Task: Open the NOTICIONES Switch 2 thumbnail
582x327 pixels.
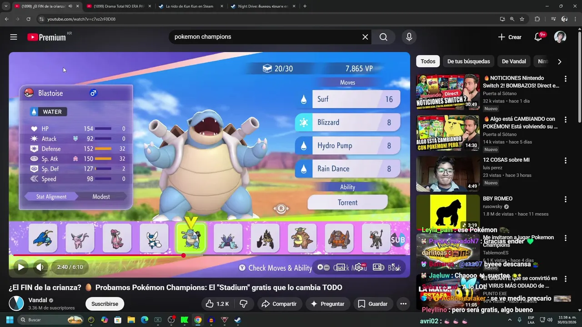Action: coord(448,92)
